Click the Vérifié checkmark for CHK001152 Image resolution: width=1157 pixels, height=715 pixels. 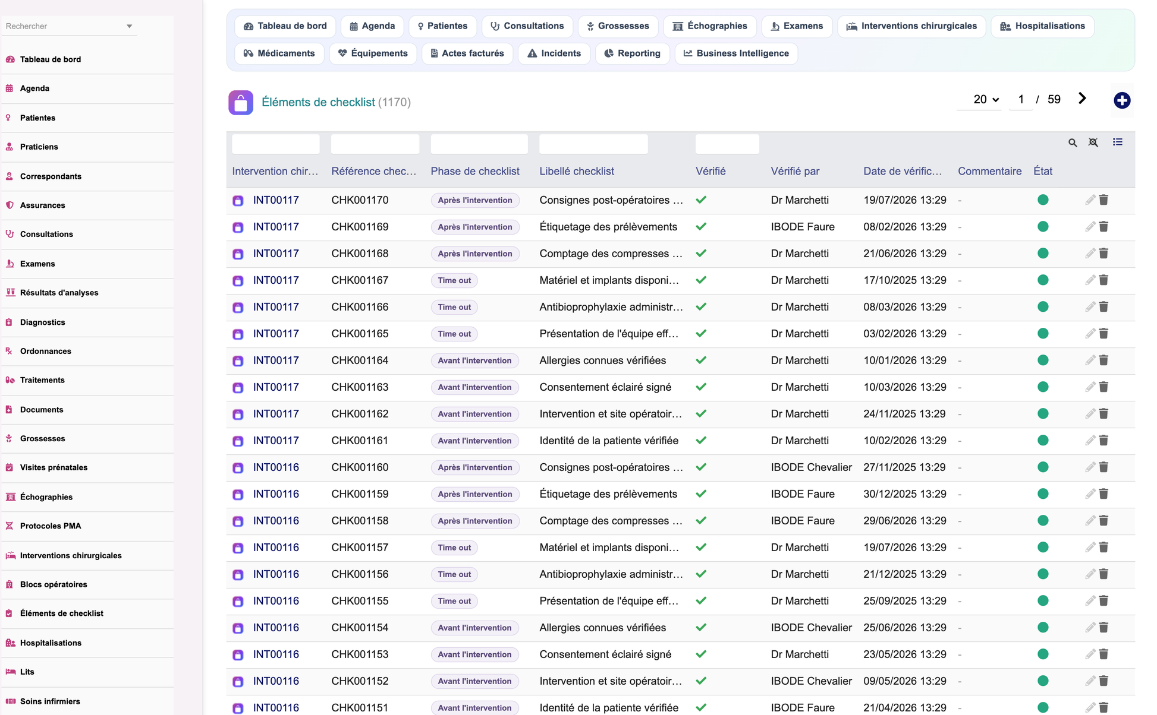point(701,681)
